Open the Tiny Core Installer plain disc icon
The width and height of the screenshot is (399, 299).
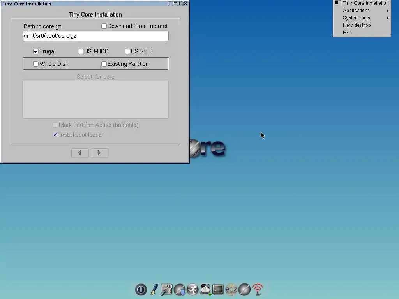(x=244, y=290)
